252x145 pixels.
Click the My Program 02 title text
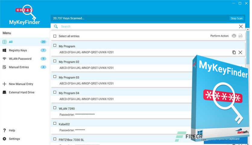tap(69, 62)
